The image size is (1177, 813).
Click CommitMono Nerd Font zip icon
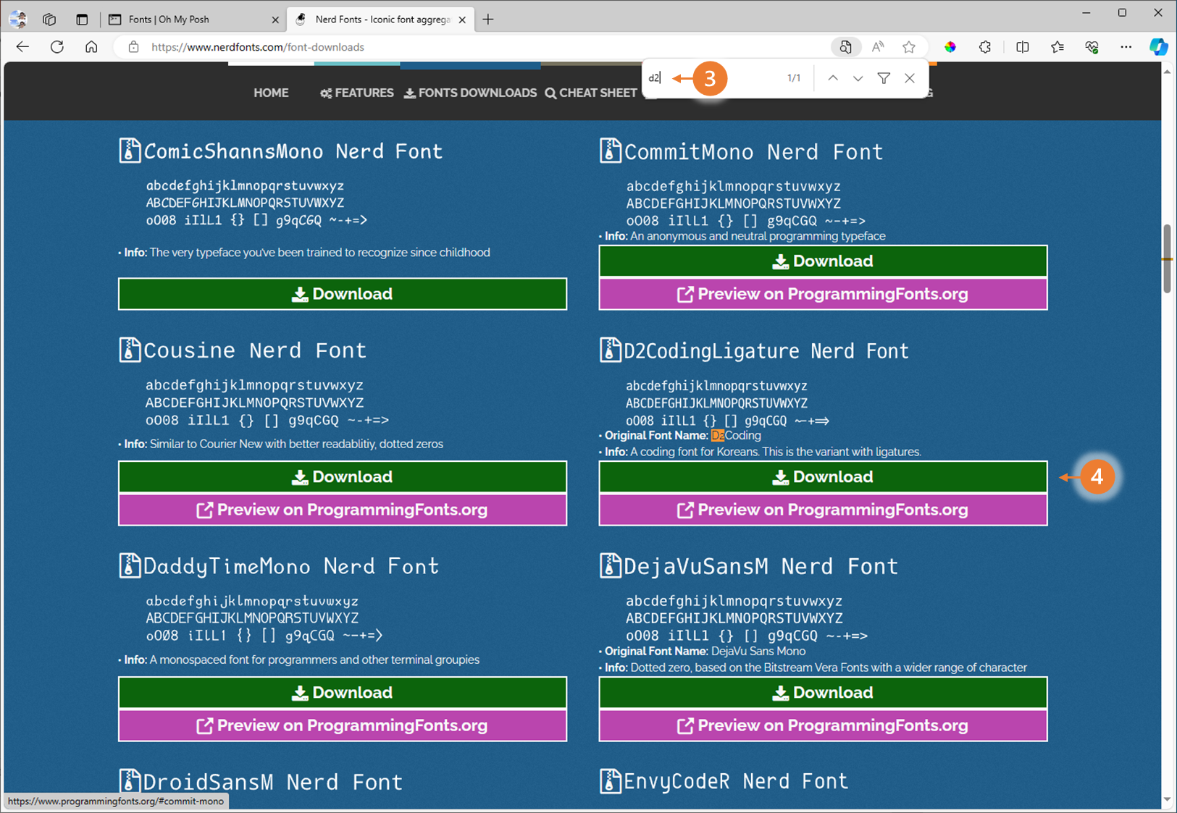coord(611,151)
